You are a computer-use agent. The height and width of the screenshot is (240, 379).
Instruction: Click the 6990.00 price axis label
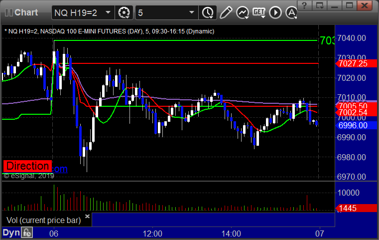pyautogui.click(x=352, y=137)
